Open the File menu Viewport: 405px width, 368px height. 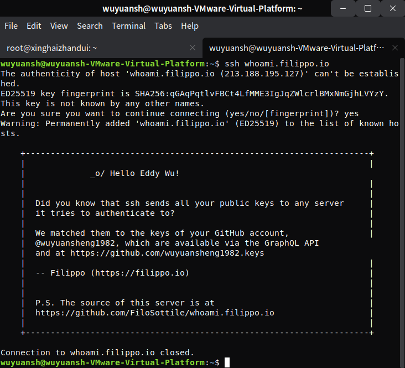[x=11, y=26]
